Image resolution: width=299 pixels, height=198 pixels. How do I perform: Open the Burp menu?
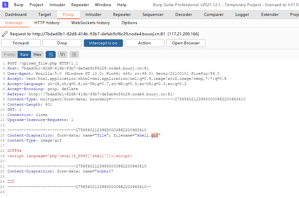pyautogui.click(x=19, y=5)
